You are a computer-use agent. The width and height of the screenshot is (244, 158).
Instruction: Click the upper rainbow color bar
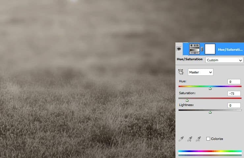(x=210, y=151)
